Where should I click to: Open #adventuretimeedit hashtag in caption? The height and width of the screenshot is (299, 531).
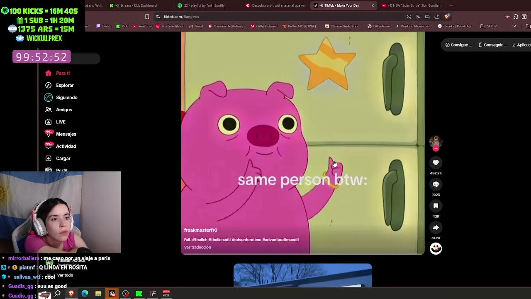click(280, 240)
